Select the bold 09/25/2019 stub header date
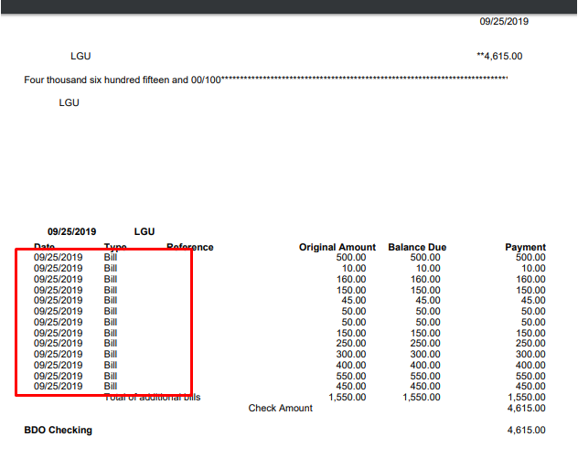This screenshot has height=458, width=578. tap(72, 231)
